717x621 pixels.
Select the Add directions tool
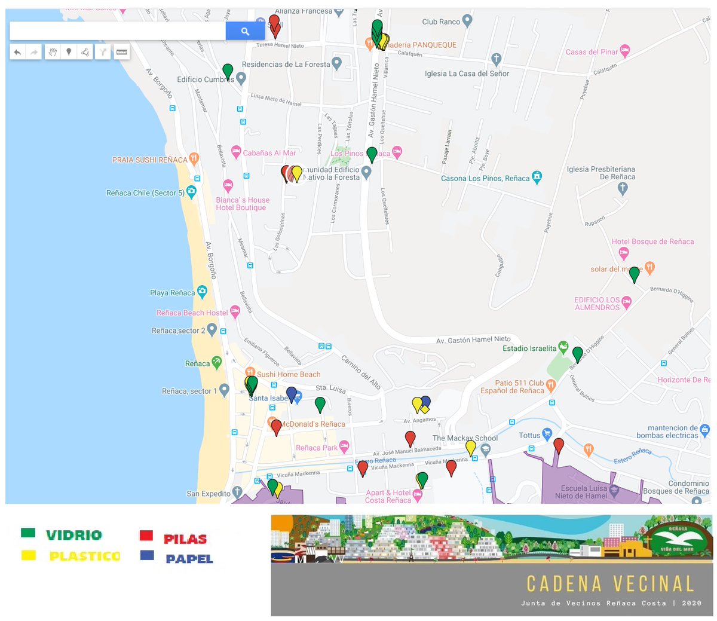(103, 53)
